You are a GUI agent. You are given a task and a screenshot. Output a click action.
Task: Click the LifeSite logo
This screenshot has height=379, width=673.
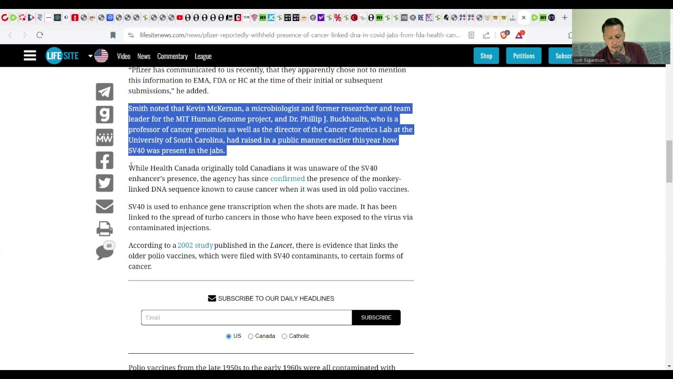point(62,56)
